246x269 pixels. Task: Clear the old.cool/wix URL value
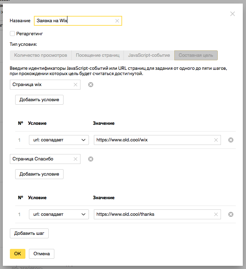point(216,140)
